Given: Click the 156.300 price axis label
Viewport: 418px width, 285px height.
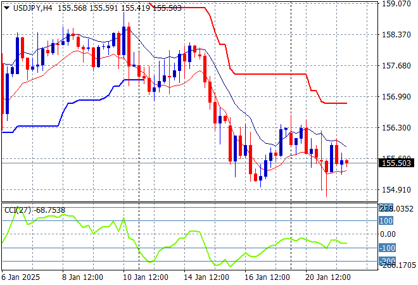Looking at the screenshot, I should pyautogui.click(x=397, y=127).
